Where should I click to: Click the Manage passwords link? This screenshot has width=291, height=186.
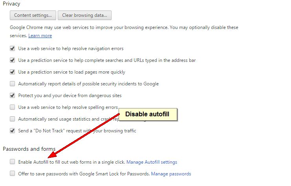[x=171, y=174]
